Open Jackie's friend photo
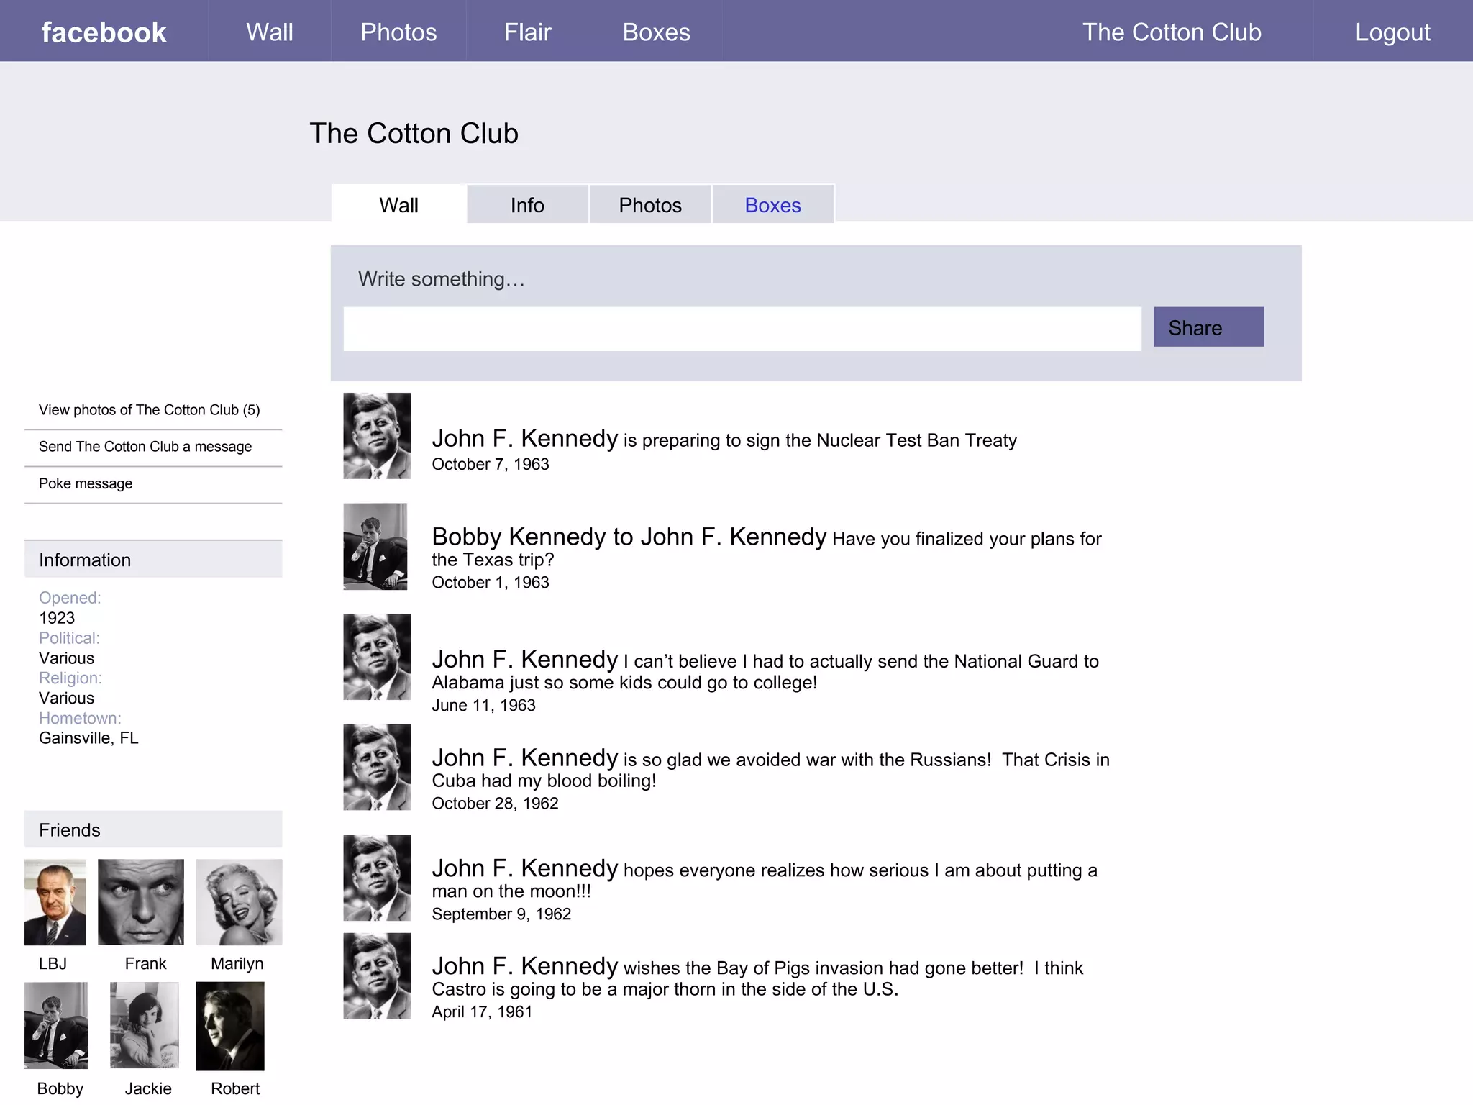This screenshot has height=1105, width=1473. point(144,1025)
